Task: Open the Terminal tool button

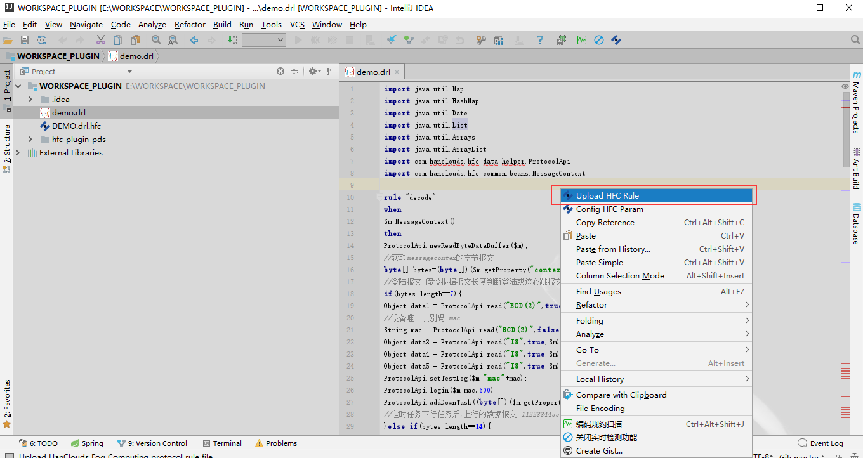Action: 222,443
